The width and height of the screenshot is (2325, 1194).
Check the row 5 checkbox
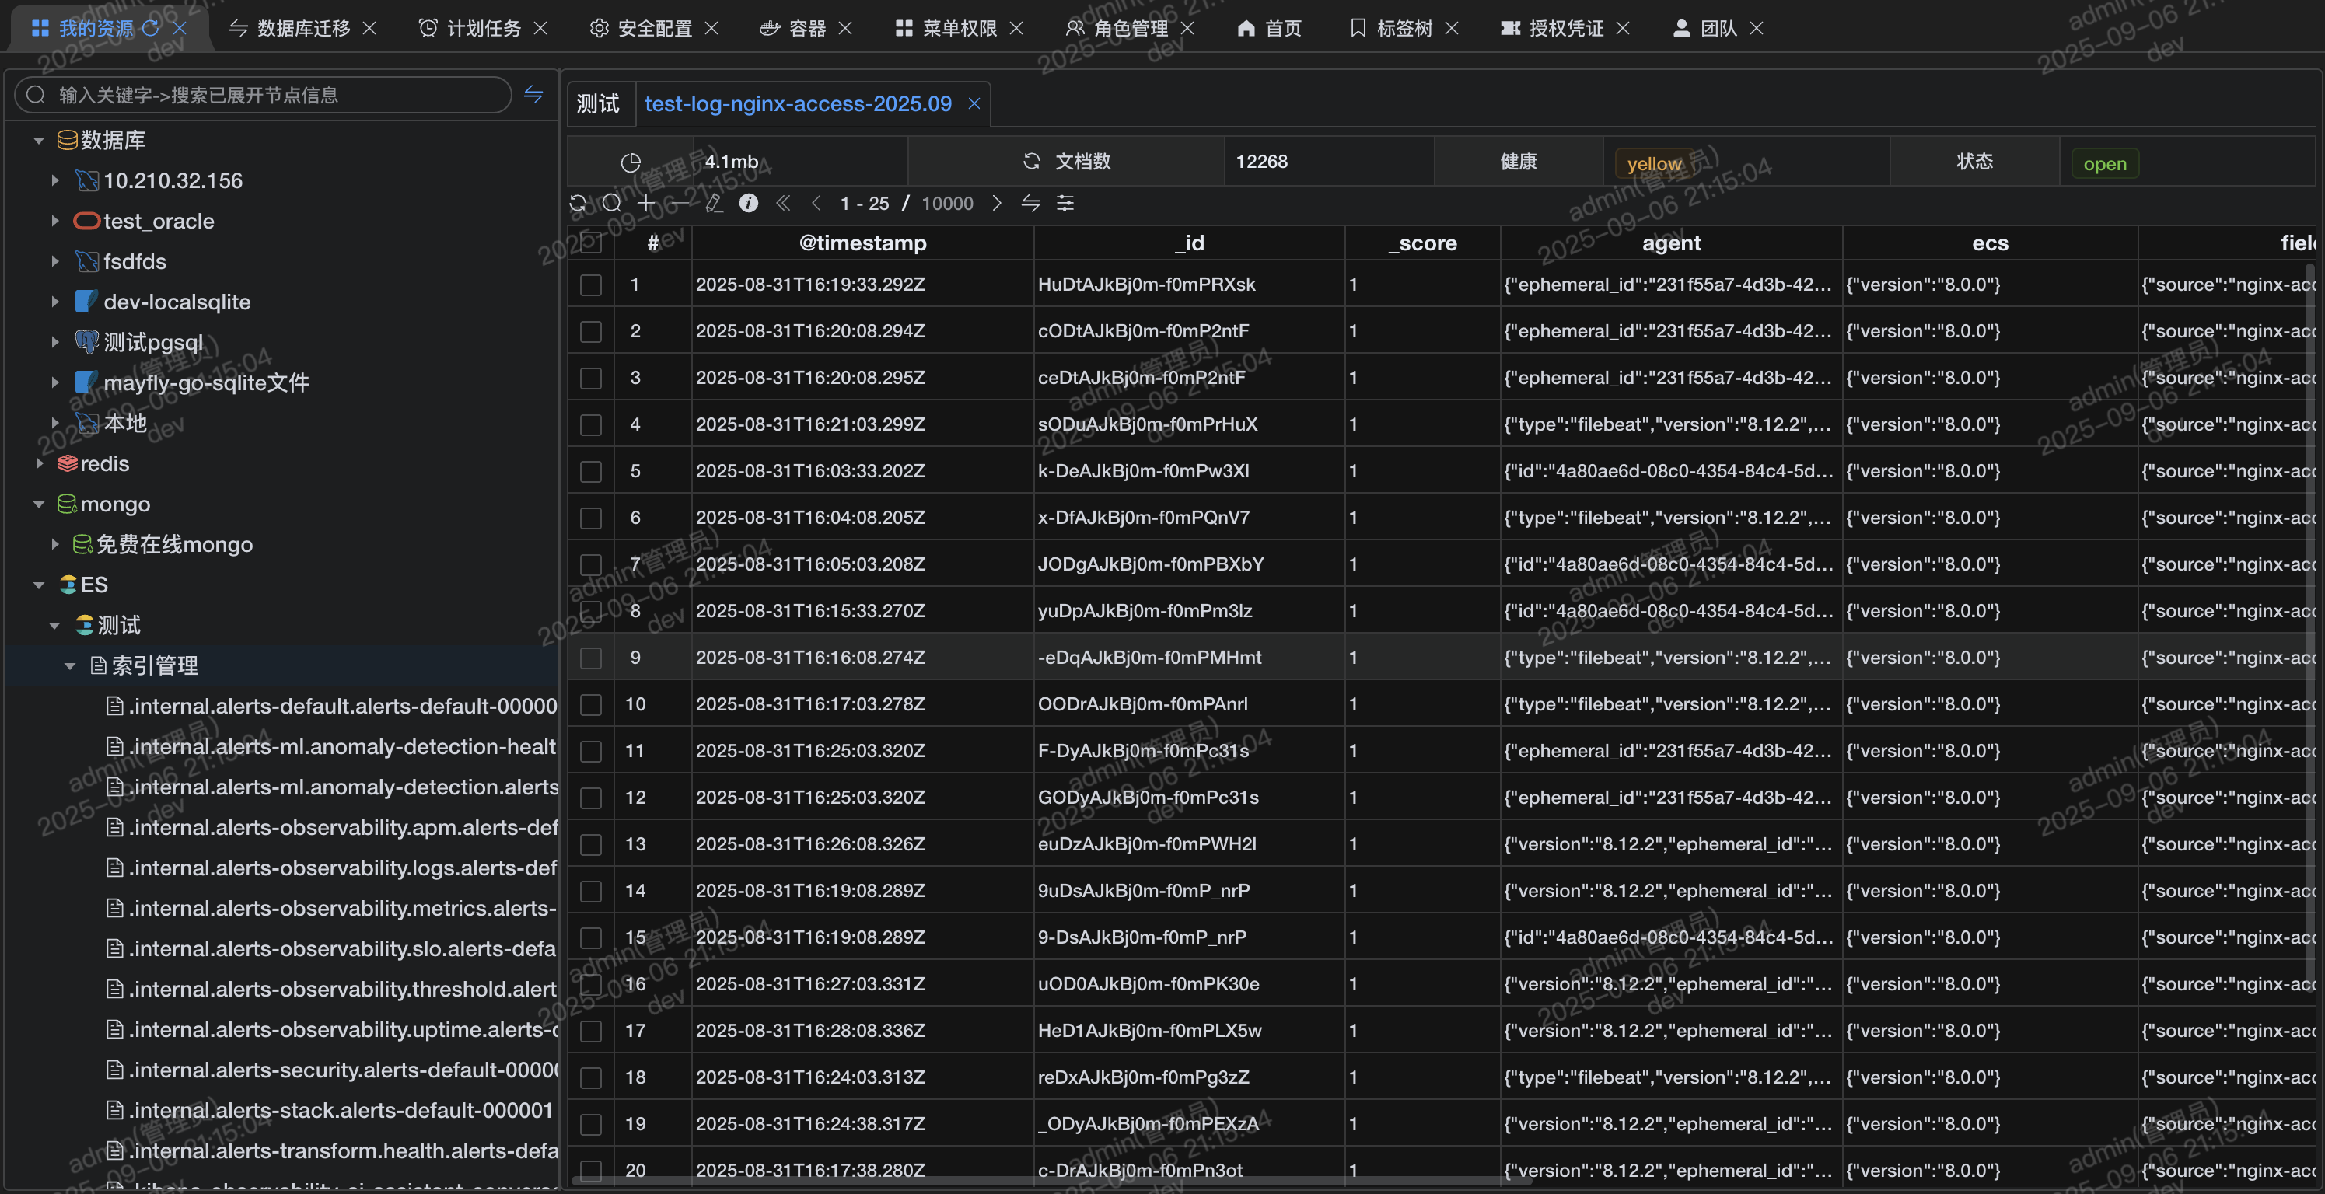pyautogui.click(x=591, y=472)
